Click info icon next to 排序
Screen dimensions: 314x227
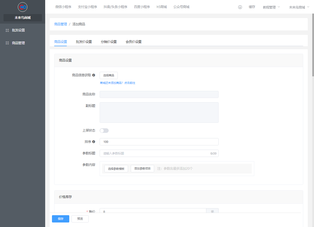click(x=94, y=142)
